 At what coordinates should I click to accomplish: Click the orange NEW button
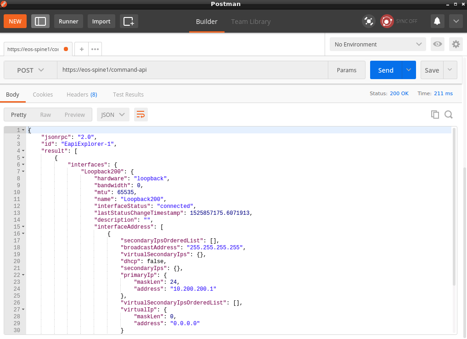click(x=15, y=21)
